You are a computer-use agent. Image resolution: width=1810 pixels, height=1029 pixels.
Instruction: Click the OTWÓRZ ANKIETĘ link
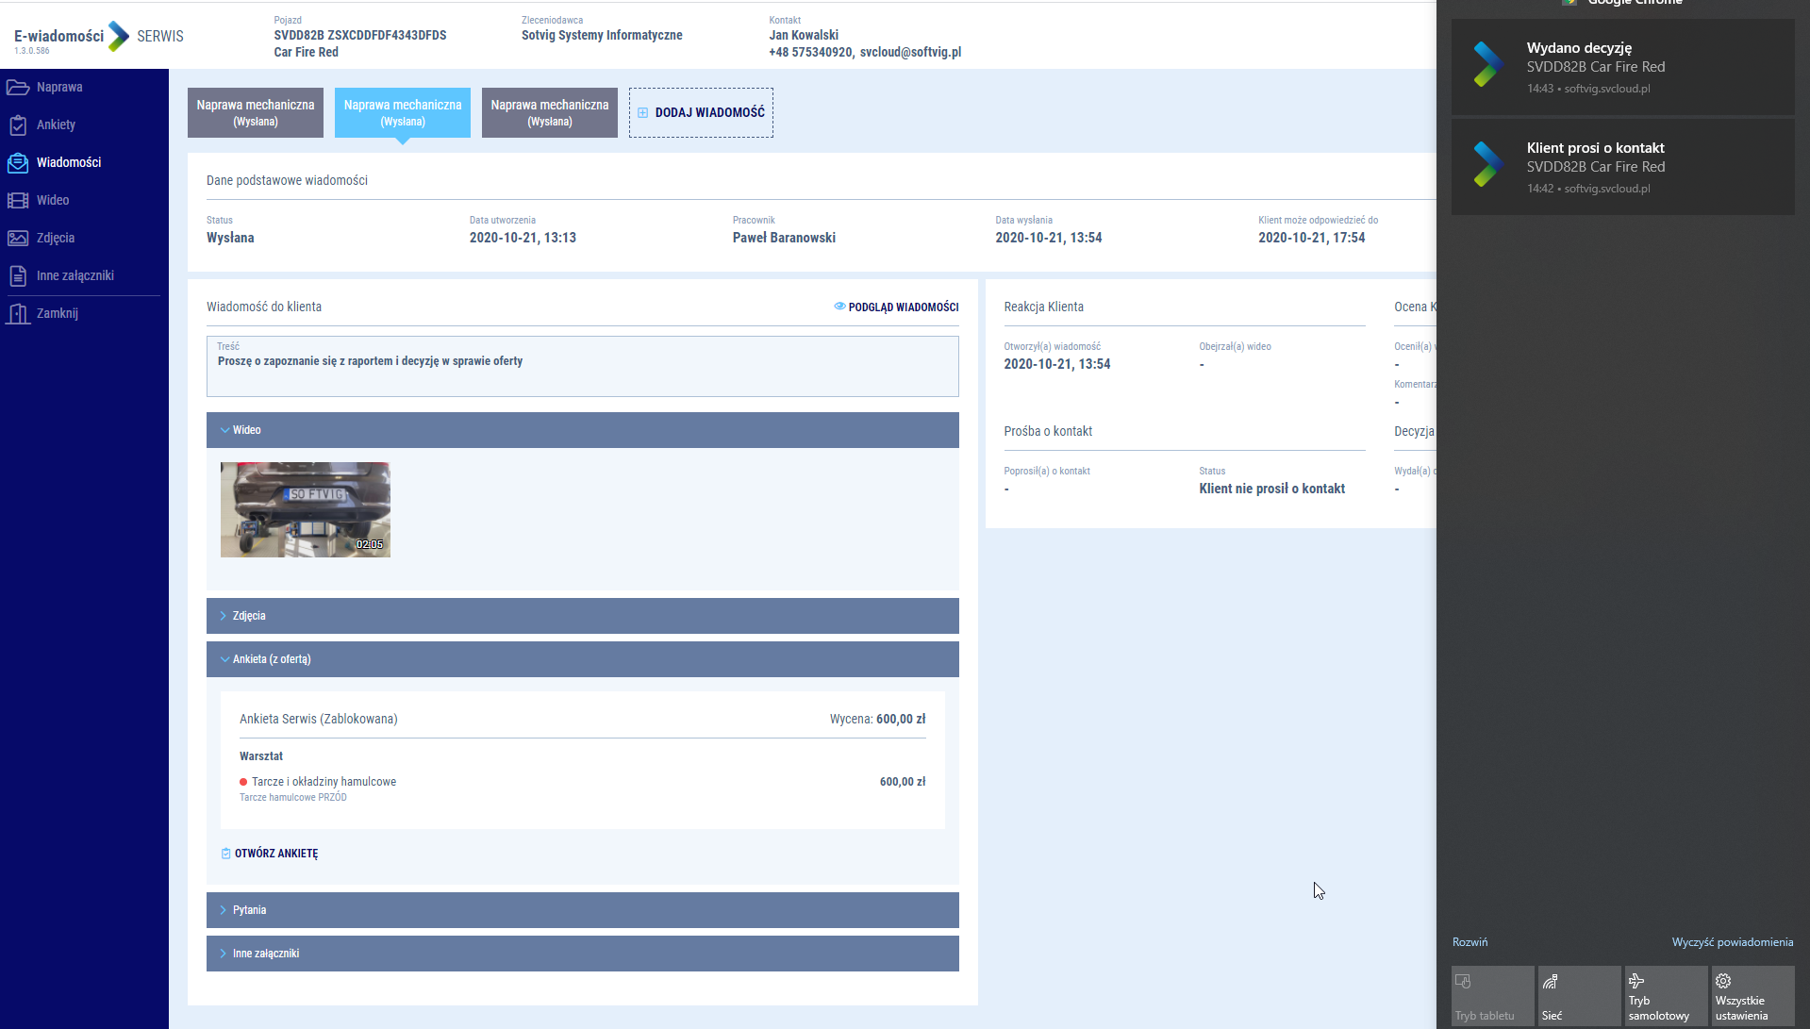(x=275, y=854)
